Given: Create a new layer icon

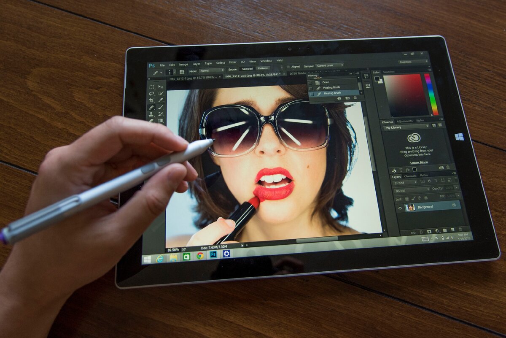Looking at the screenshot, I should (453, 230).
